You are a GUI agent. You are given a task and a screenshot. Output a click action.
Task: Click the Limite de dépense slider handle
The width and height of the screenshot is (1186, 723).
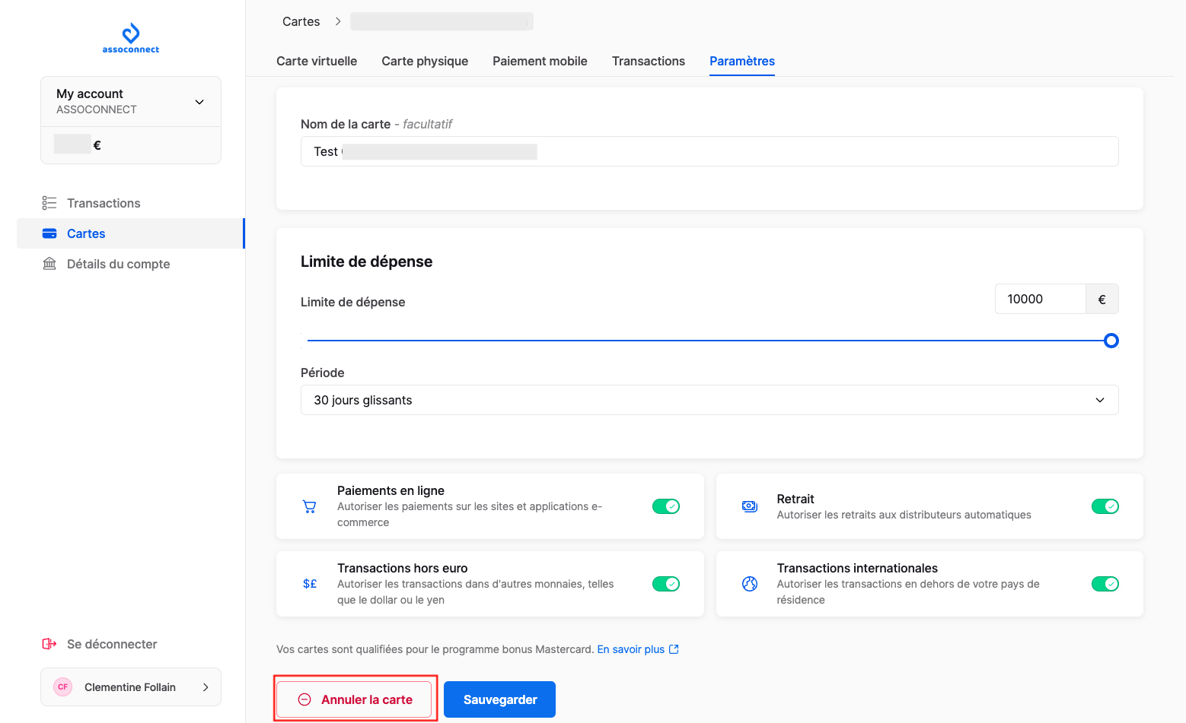point(1111,341)
